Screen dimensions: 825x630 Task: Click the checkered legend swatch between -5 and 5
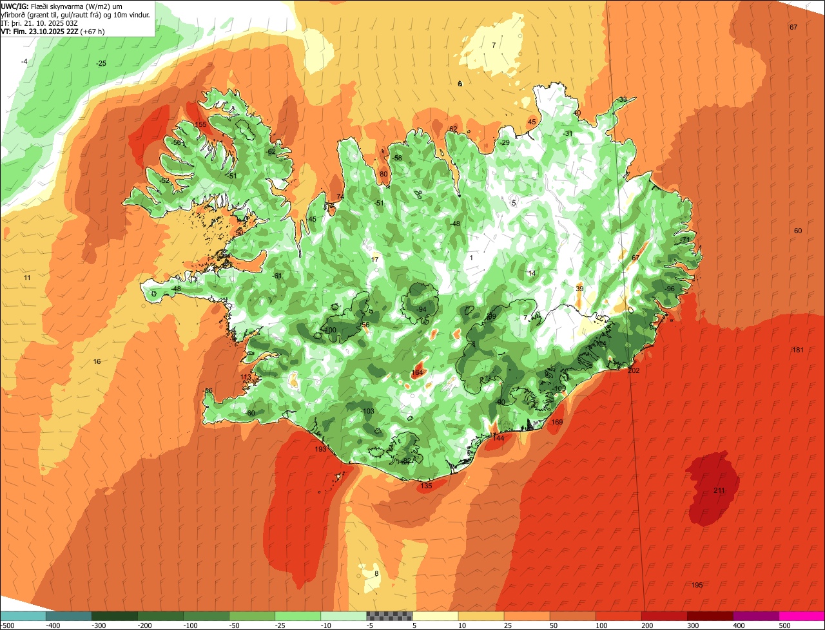(x=389, y=616)
